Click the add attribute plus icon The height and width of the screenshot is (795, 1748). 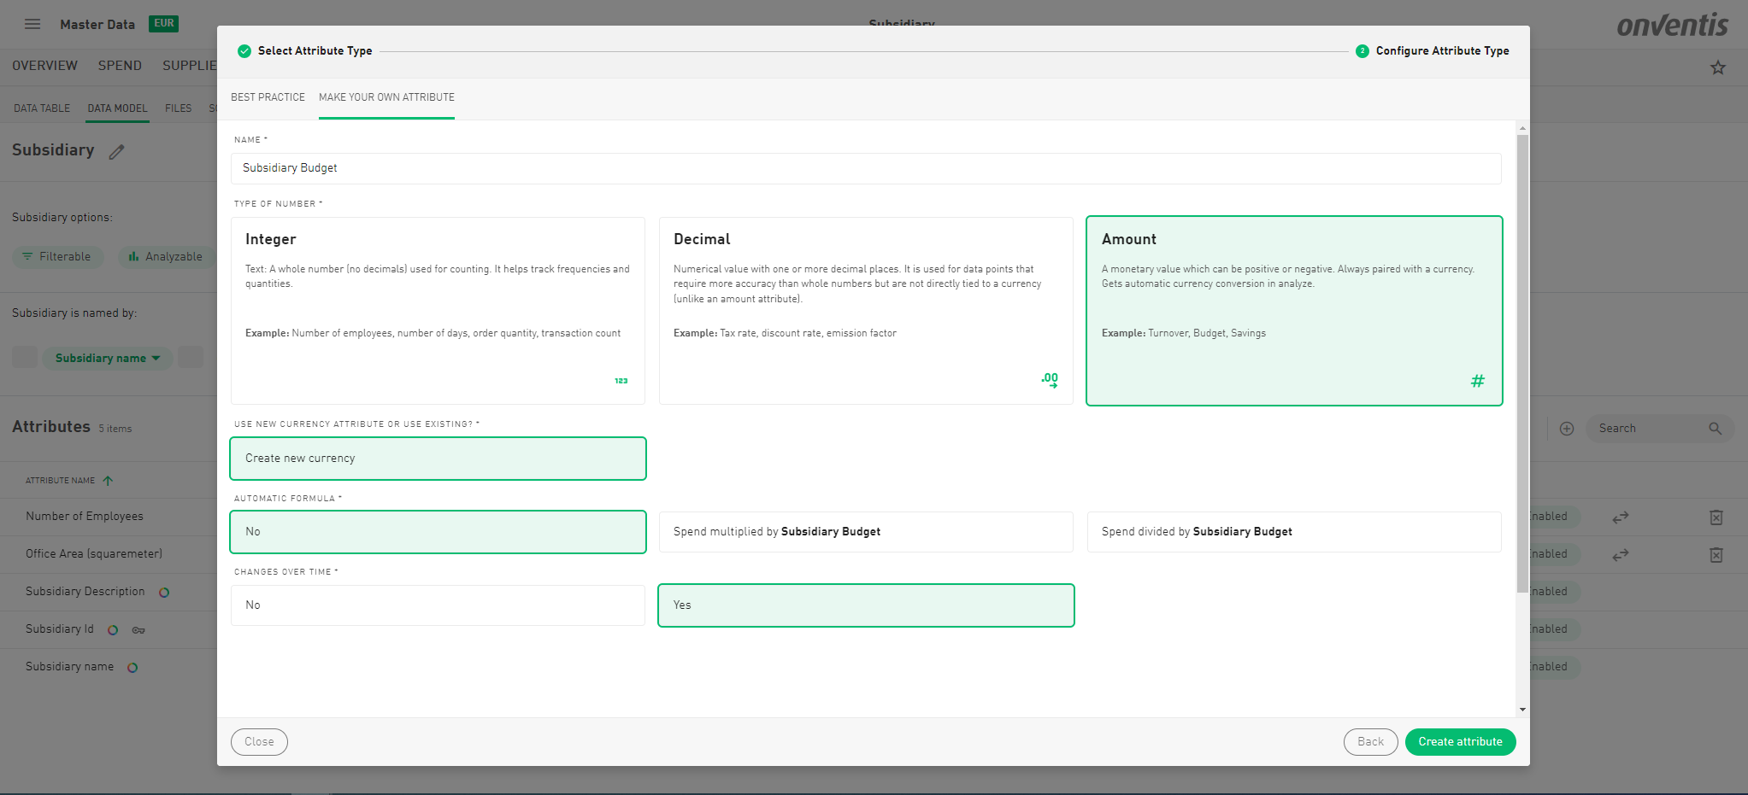(1566, 429)
